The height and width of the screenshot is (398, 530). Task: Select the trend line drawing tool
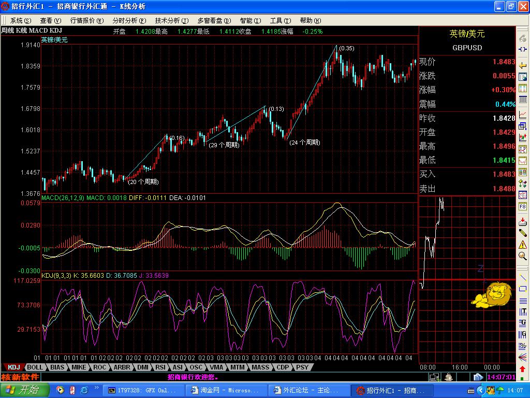click(523, 277)
